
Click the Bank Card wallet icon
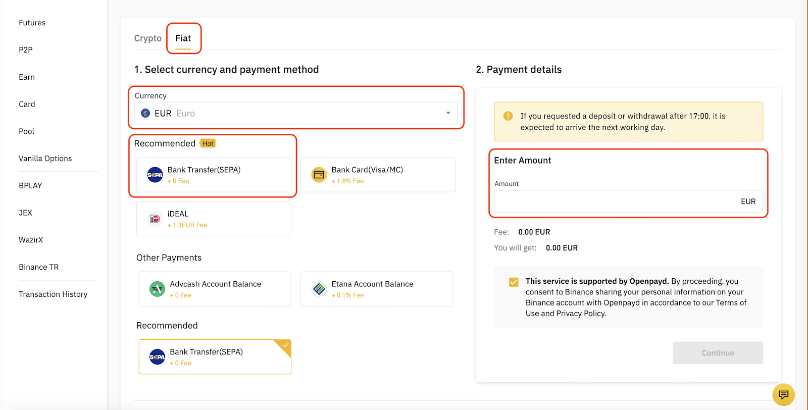point(319,175)
